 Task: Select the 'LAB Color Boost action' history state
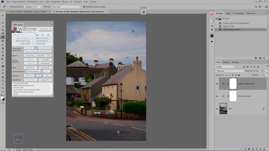(241, 30)
